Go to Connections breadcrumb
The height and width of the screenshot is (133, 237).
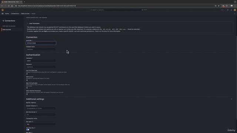(15, 14)
